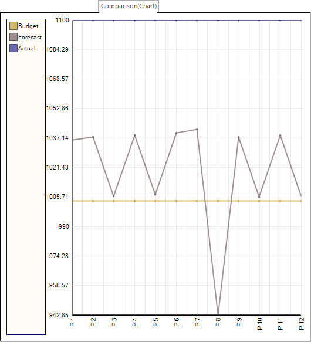The image size is (311, 342).
Task: Click the Forecast legend color swatch
Action: (x=13, y=37)
